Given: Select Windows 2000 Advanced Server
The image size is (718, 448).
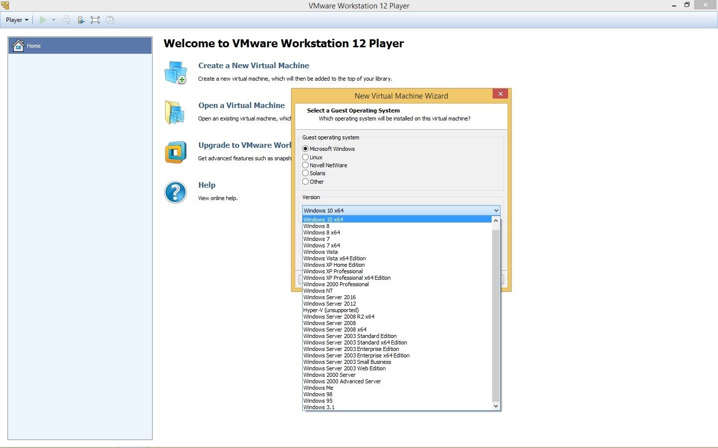Looking at the screenshot, I should pos(397,381).
